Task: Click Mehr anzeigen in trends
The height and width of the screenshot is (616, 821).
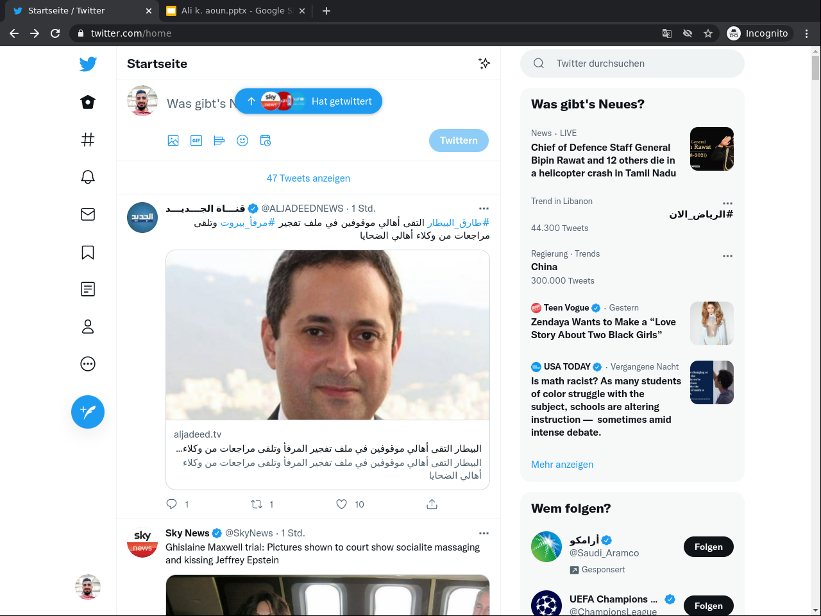Action: point(563,465)
